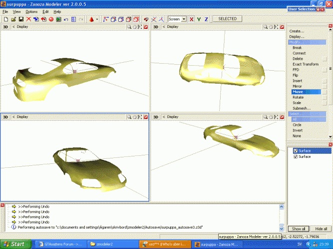333x249 pixels.
Task: Toggle the second Surface object checkbox
Action: [296, 157]
